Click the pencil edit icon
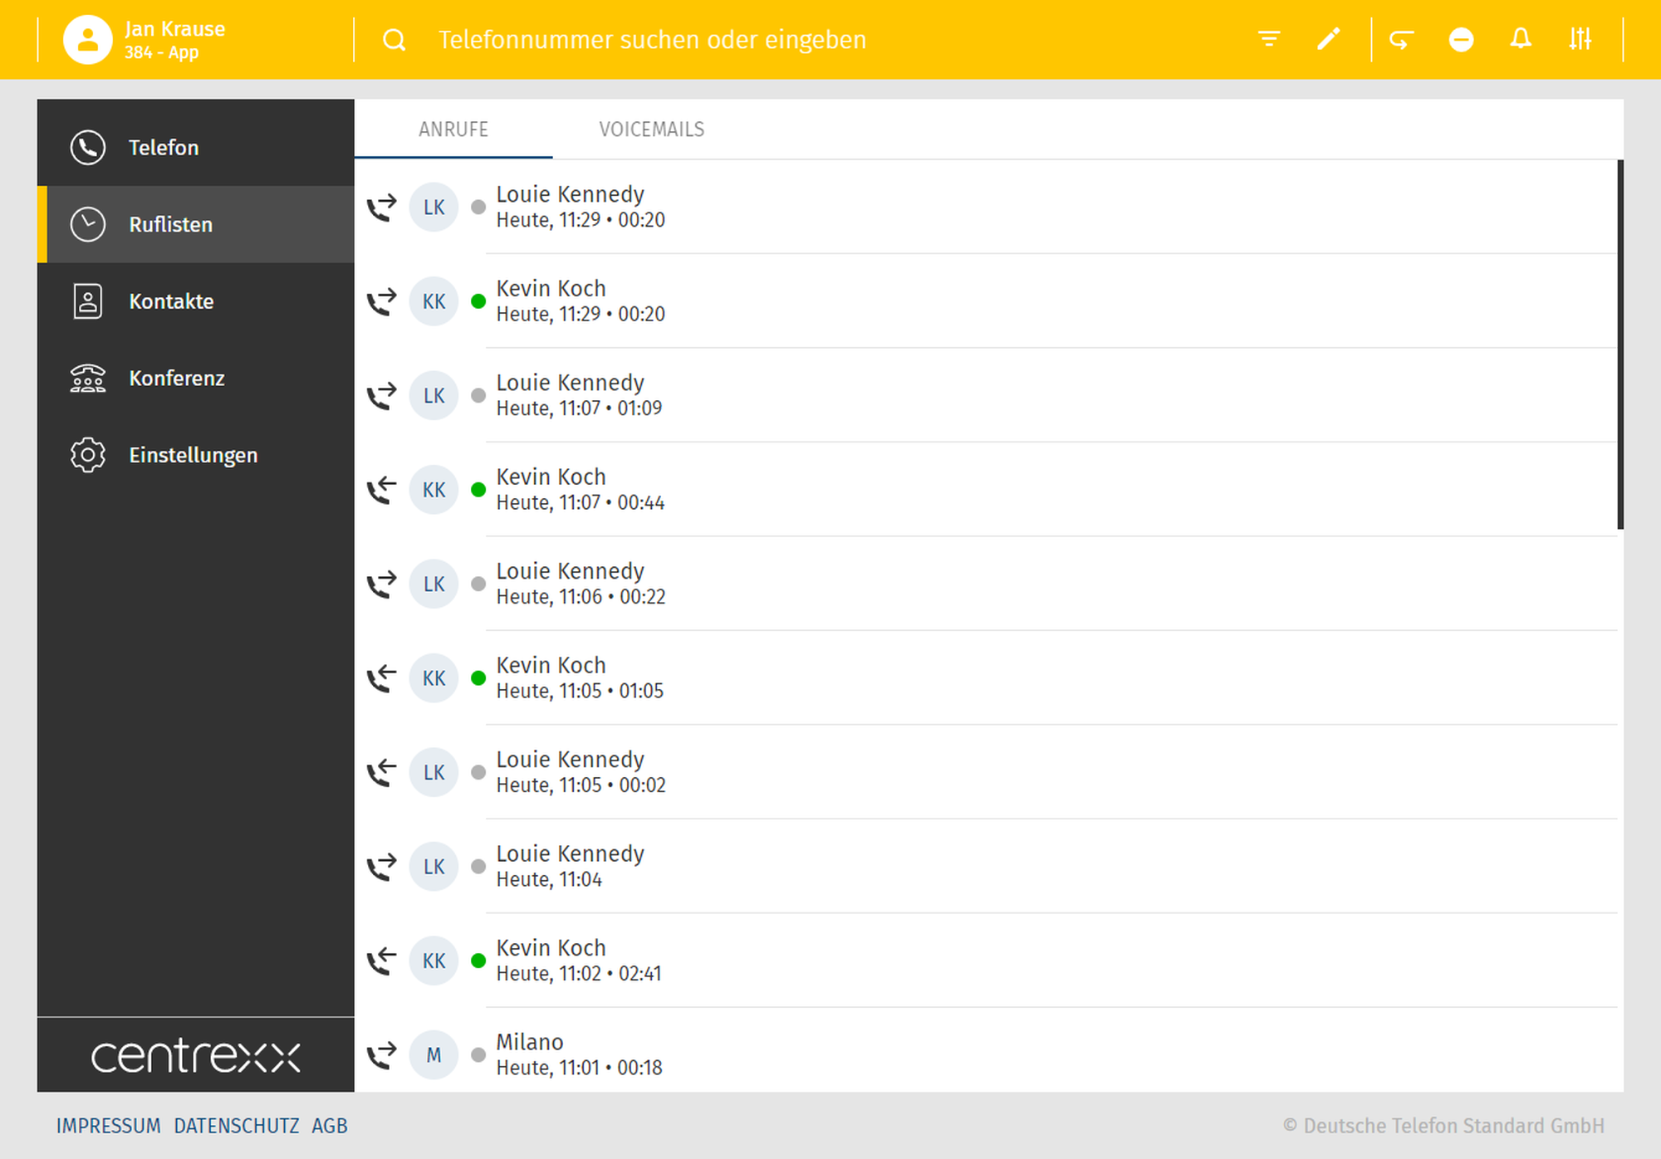Image resolution: width=1661 pixels, height=1159 pixels. [x=1328, y=39]
